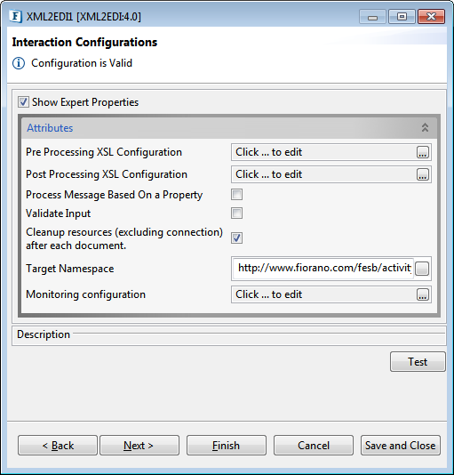Go to previous page with Back button
Image resolution: width=454 pixels, height=475 pixels.
pos(58,446)
